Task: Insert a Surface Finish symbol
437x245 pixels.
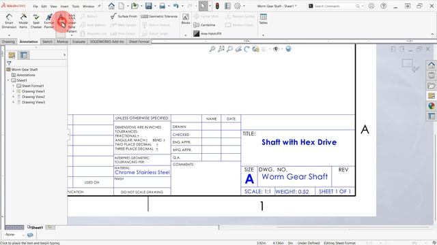Action: click(124, 16)
